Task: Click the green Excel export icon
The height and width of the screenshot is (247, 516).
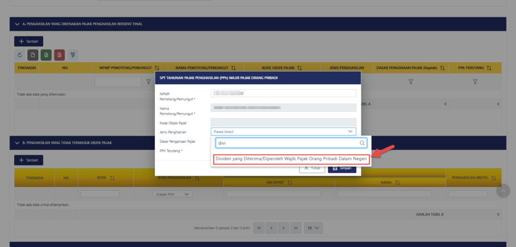Action: [46, 54]
